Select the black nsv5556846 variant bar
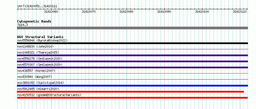 [x=132, y=43]
